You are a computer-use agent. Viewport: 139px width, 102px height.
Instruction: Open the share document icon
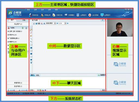(x=54, y=15)
